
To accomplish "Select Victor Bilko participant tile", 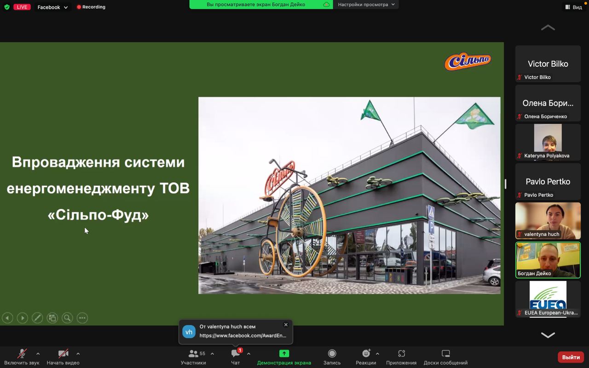I will (x=548, y=64).
